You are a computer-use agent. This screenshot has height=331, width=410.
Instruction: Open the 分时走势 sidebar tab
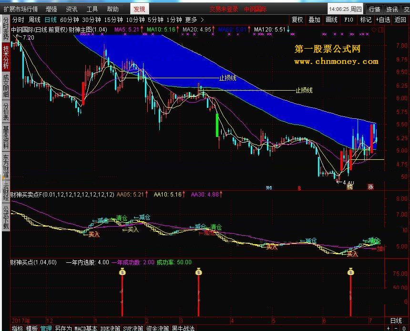click(x=6, y=28)
